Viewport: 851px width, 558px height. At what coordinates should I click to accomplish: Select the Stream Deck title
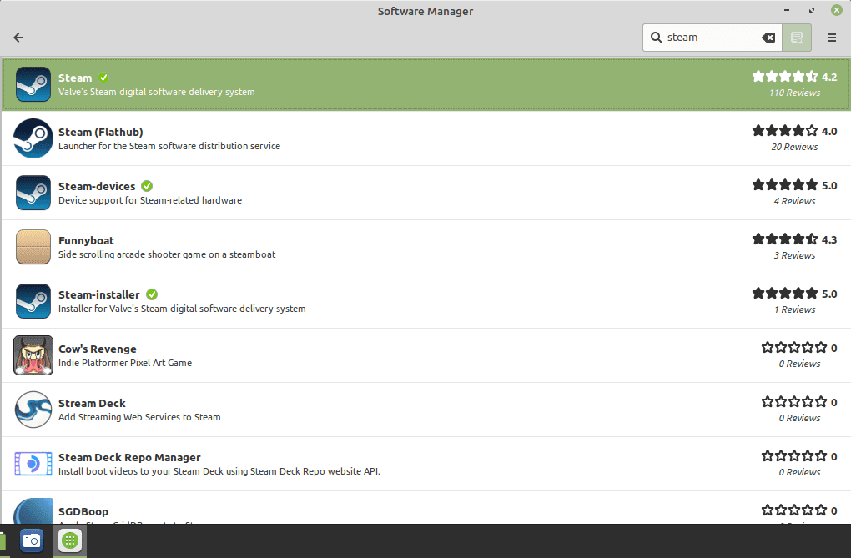pyautogui.click(x=92, y=404)
